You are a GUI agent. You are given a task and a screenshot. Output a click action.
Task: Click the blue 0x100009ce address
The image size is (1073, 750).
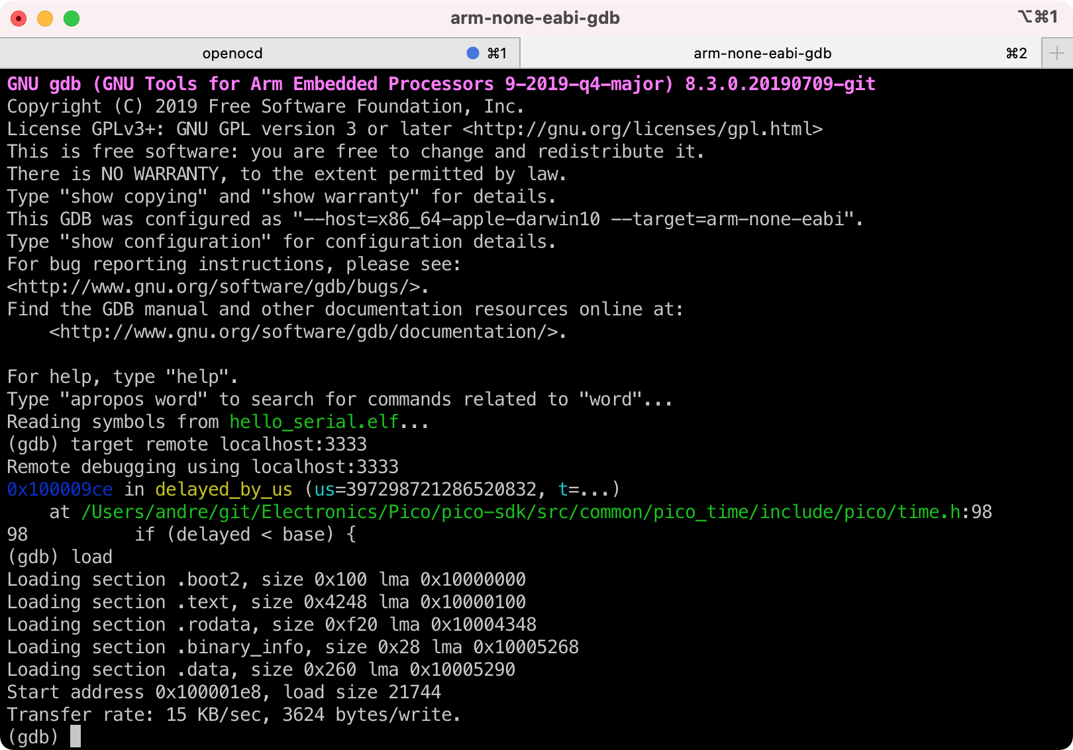tap(60, 490)
